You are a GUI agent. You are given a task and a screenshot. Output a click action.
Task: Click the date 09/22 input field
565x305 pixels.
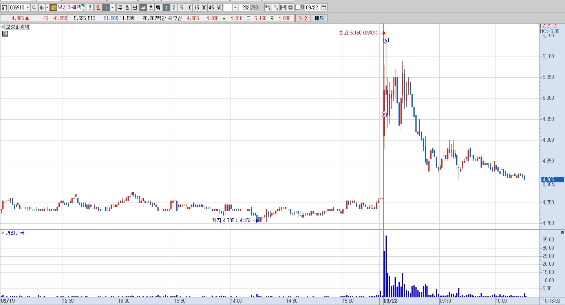(x=312, y=7)
